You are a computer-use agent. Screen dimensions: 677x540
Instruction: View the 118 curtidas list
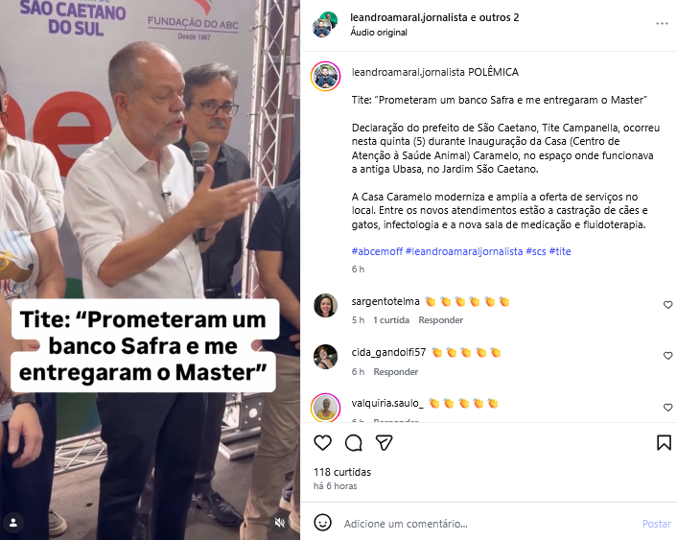point(342,472)
